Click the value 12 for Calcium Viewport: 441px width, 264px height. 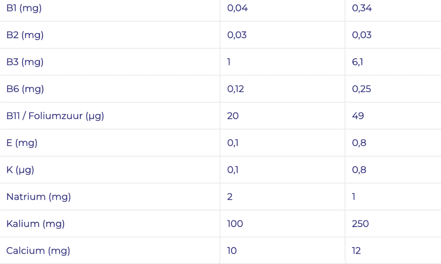[x=356, y=250]
